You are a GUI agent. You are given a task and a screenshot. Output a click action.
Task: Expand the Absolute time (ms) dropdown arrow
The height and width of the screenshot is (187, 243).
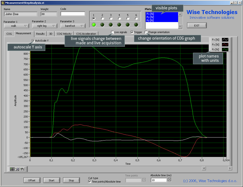coord(169,180)
